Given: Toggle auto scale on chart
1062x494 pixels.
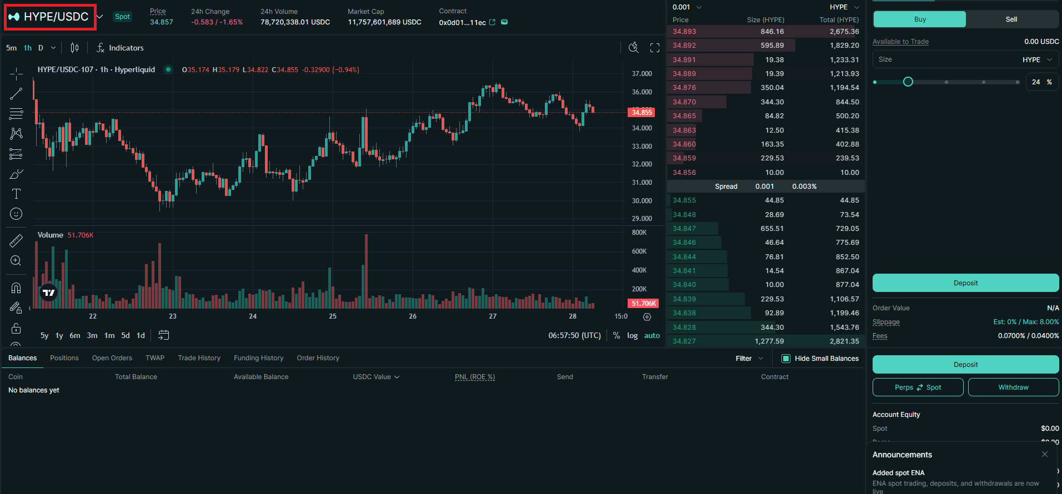Looking at the screenshot, I should click(652, 335).
